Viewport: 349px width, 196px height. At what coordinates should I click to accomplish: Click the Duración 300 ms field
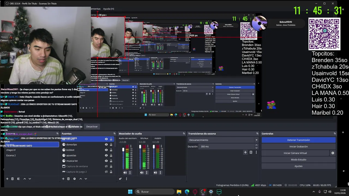tap(227, 146)
